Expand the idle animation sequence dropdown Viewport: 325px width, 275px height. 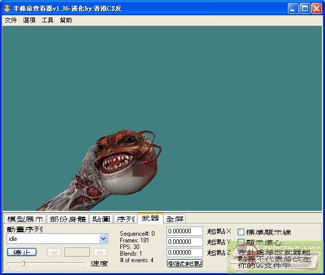(104, 239)
